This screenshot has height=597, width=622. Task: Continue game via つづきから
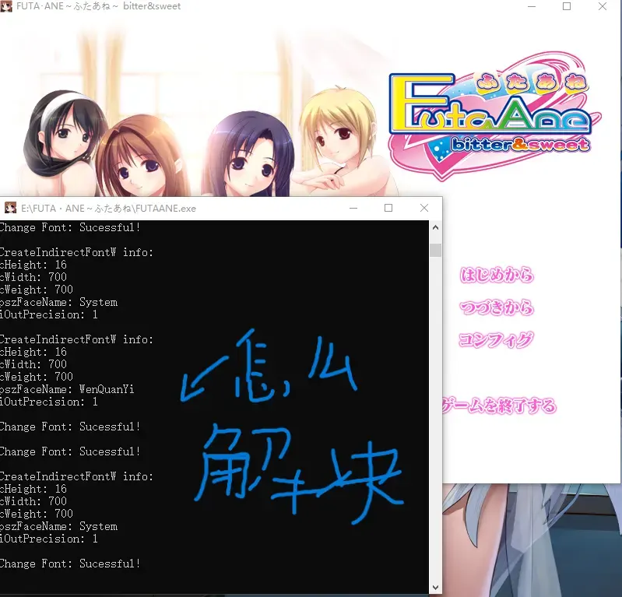(x=497, y=307)
